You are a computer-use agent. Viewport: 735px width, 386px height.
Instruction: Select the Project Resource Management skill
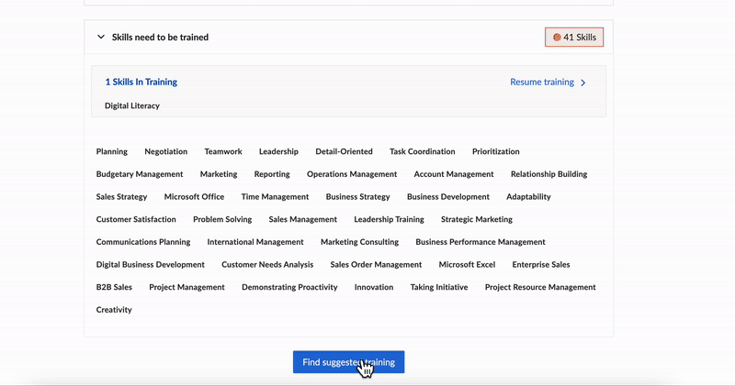(x=539, y=287)
